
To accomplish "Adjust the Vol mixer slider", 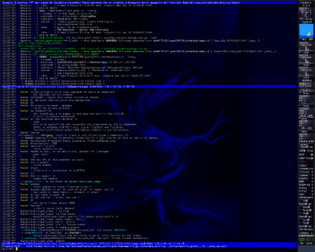I will coord(306,201).
